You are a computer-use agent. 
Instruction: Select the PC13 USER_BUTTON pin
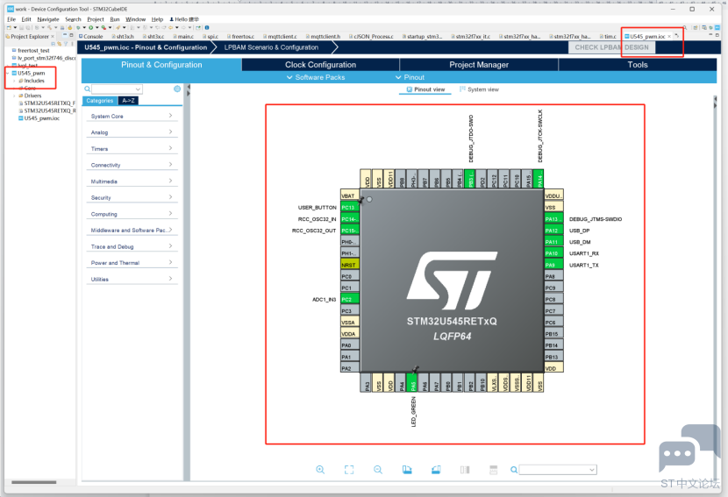(350, 207)
